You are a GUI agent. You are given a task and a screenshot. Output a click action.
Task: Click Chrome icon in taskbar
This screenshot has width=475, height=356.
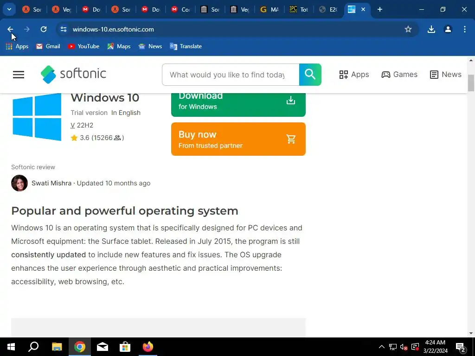coord(80,347)
